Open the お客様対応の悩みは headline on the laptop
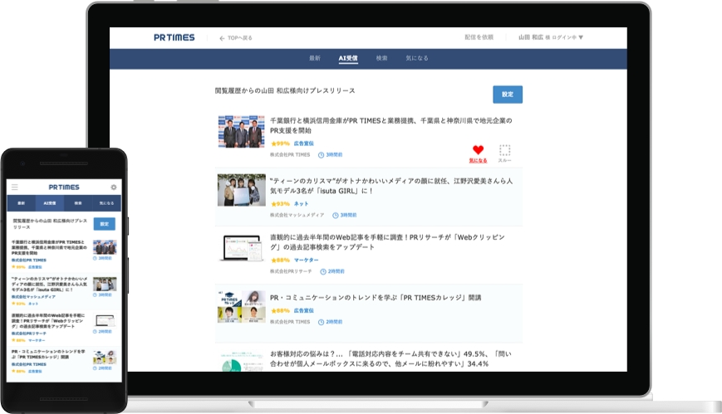Image resolution: width=722 pixels, height=414 pixels. 390,358
